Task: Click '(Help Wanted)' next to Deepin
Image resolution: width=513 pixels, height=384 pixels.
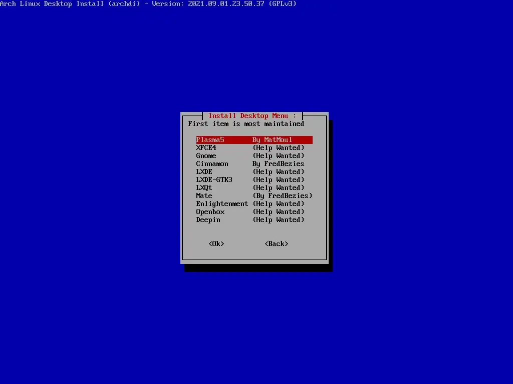Action: [x=279, y=220]
